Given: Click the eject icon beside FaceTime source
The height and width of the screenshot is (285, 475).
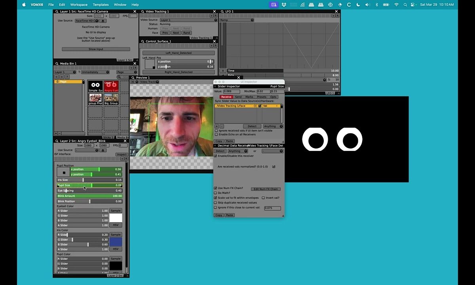Looking at the screenshot, I should 103,21.
